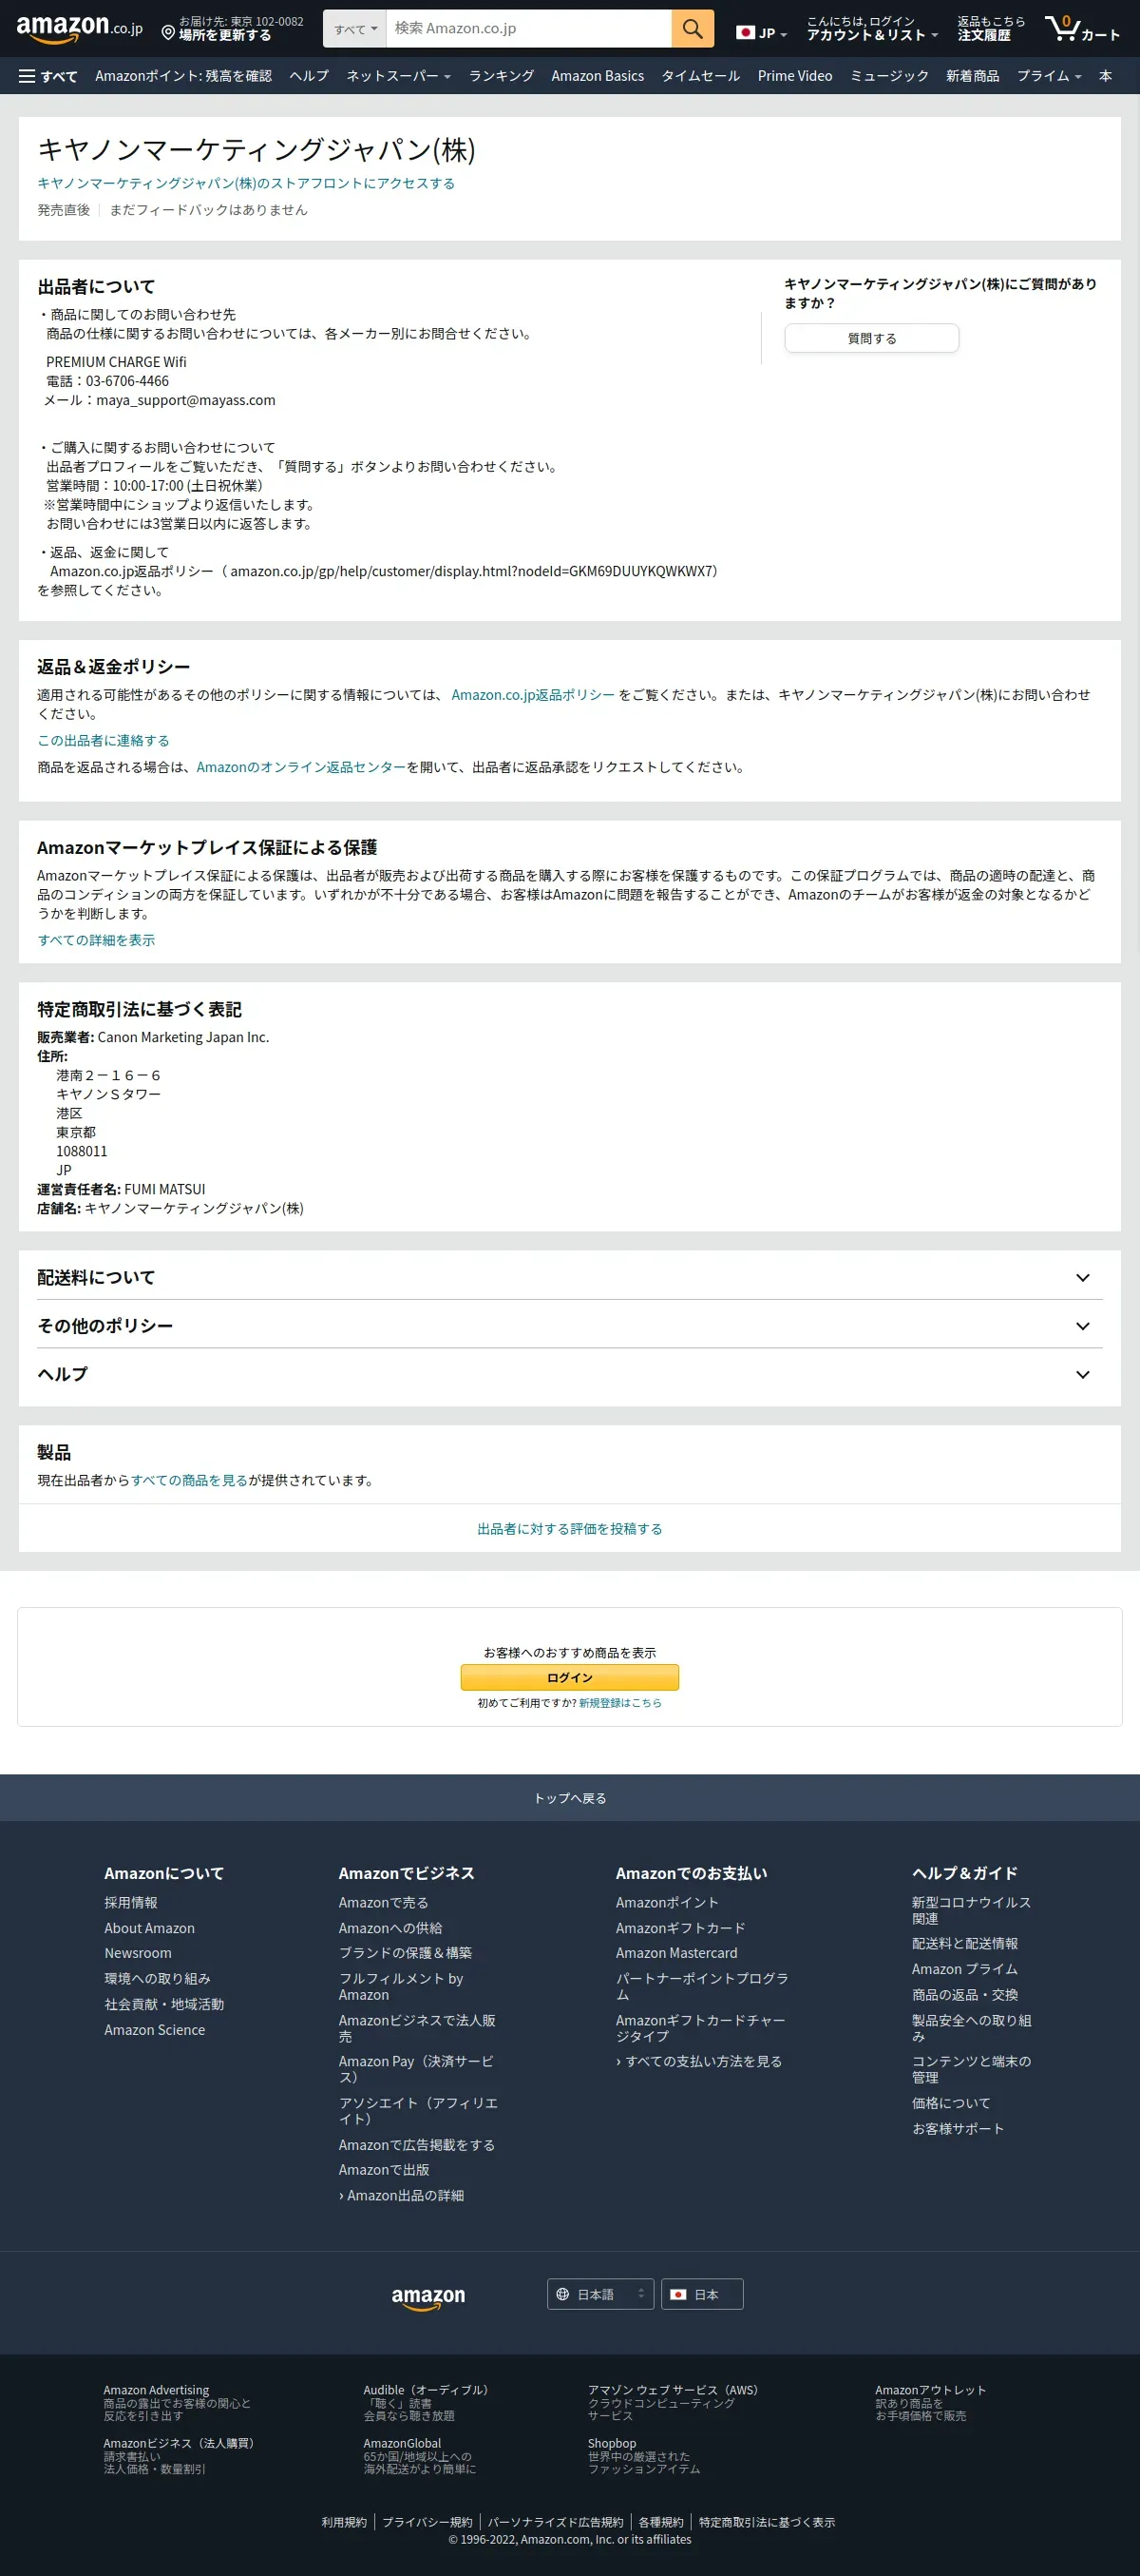Open ヘルプ in navigation bar
Viewport: 1140px width, 2576px height.
309,76
